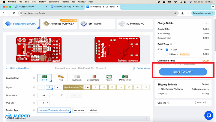216x122 pixels.
Task: Open the Bookmarks menu
Action: [x=54, y=2]
